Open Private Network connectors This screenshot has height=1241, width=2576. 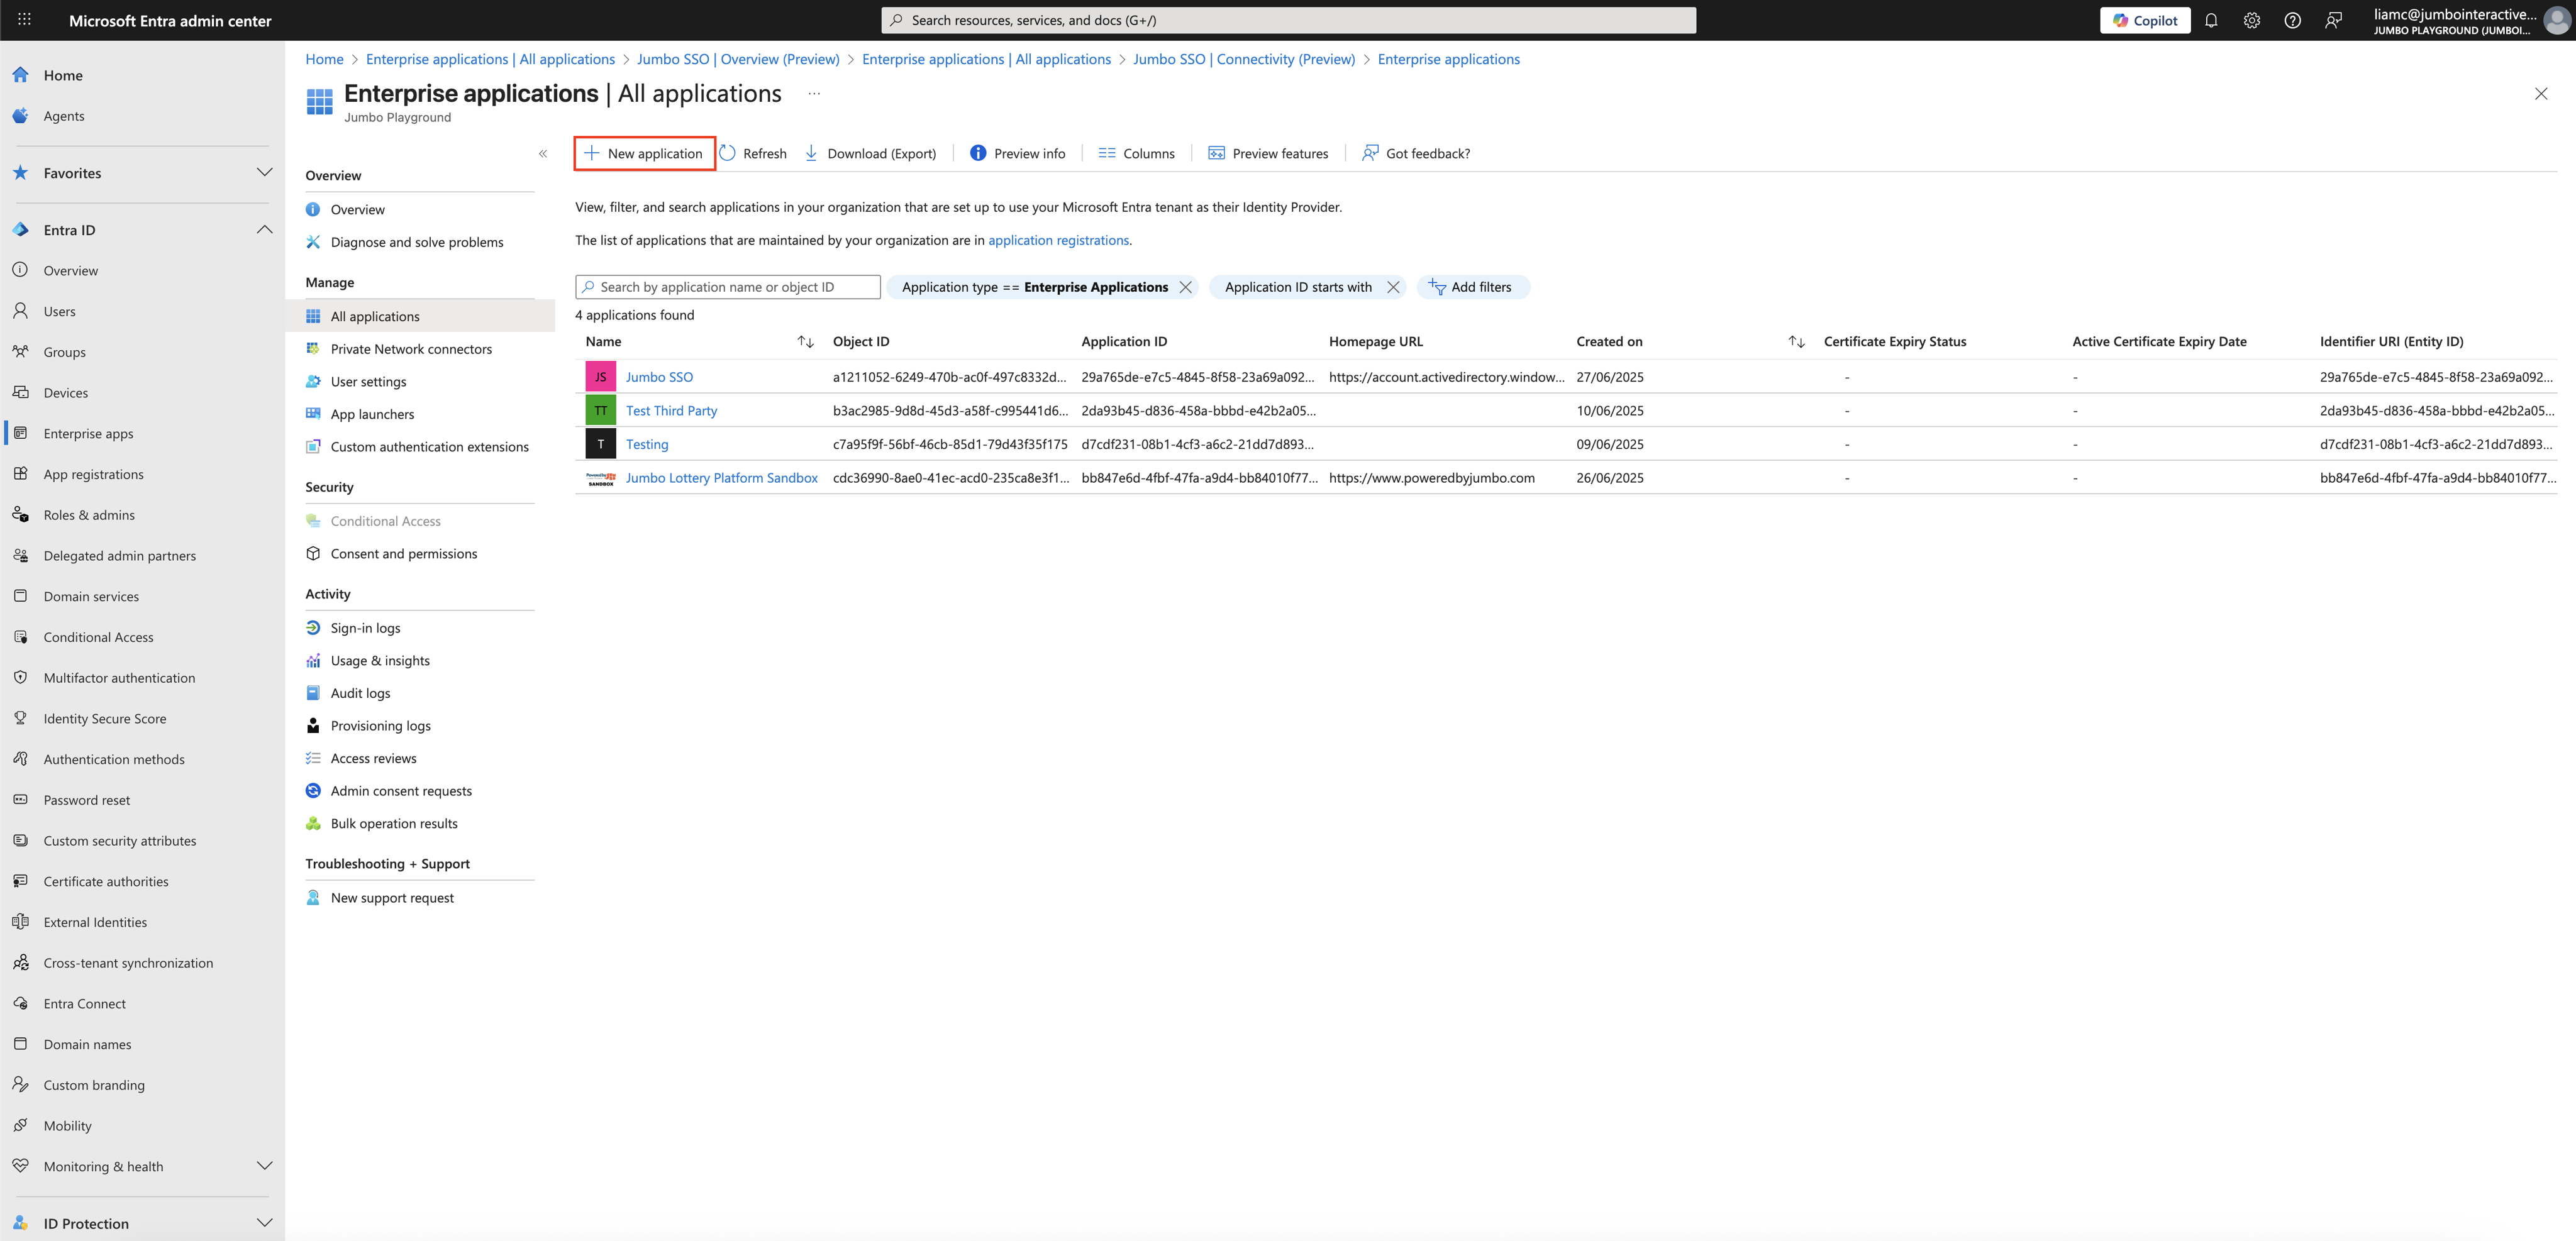coord(411,349)
